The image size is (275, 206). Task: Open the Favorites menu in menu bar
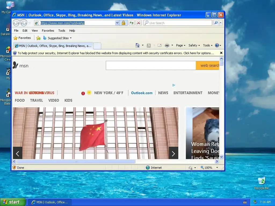[48, 31]
